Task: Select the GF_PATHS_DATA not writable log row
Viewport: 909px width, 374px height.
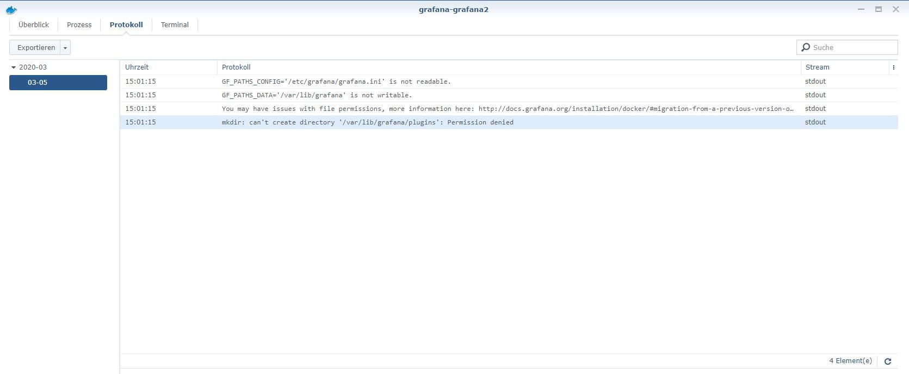Action: click(509, 95)
